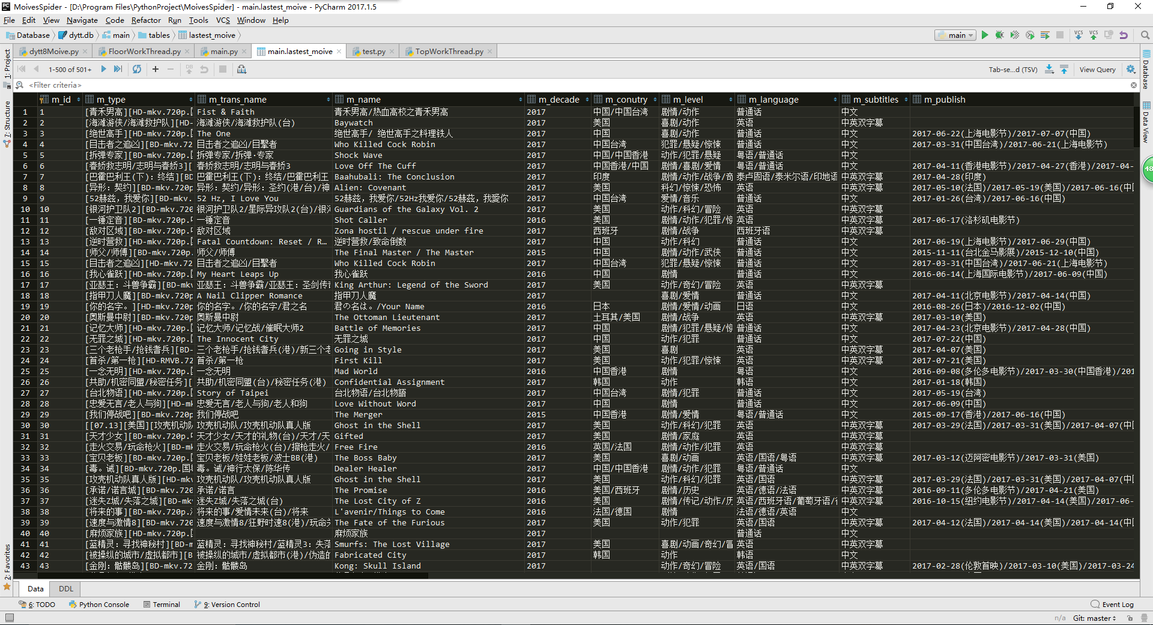Go to next page of table rows
This screenshot has width=1153, height=625.
103,69
